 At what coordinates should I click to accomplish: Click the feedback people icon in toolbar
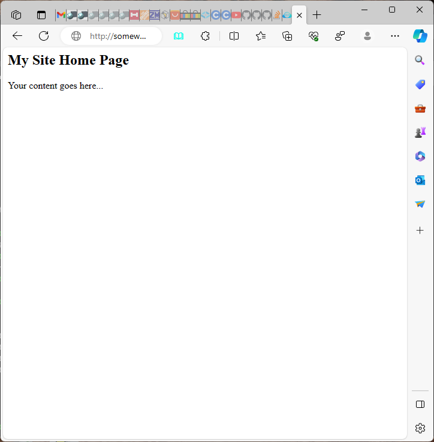click(x=340, y=36)
